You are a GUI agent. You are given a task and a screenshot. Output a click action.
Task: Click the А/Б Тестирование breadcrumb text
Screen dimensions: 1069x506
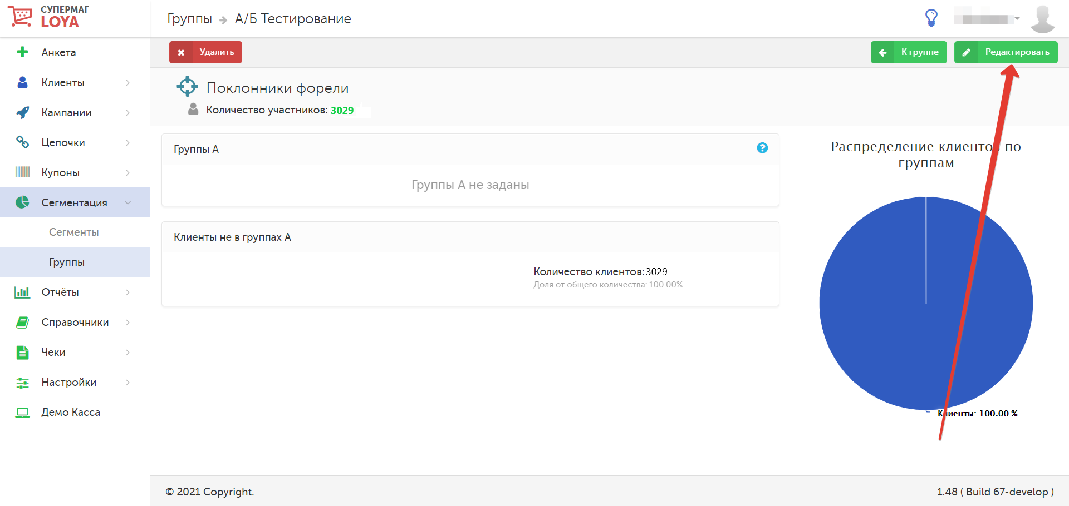(293, 19)
